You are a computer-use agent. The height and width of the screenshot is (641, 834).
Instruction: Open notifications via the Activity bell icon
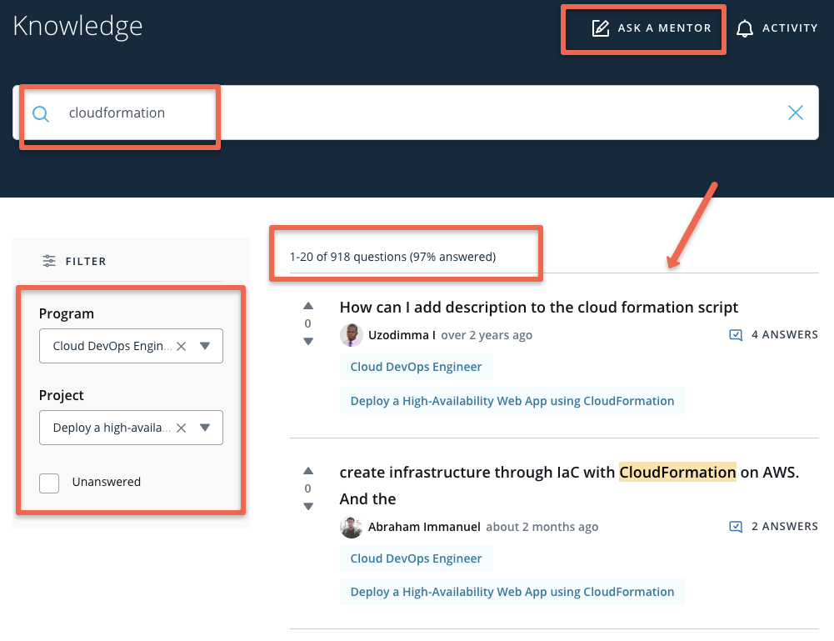point(745,28)
